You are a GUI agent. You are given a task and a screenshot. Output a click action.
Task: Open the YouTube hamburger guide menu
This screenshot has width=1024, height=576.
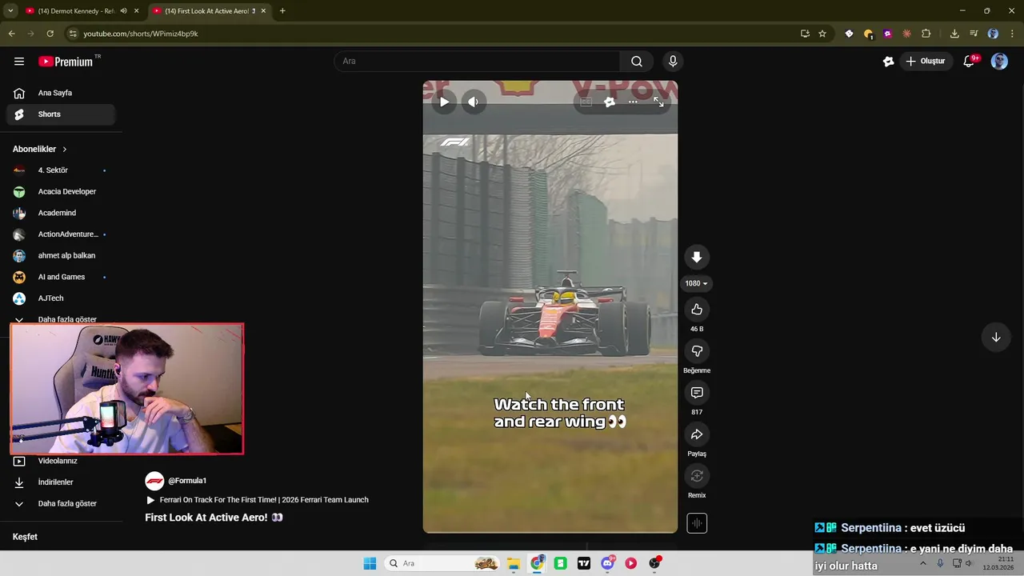(19, 62)
